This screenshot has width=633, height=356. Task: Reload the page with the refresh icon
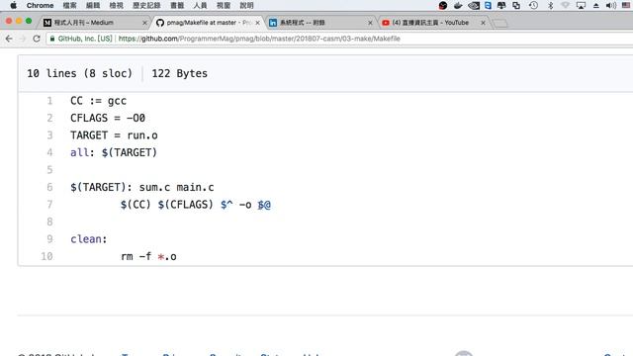37,39
